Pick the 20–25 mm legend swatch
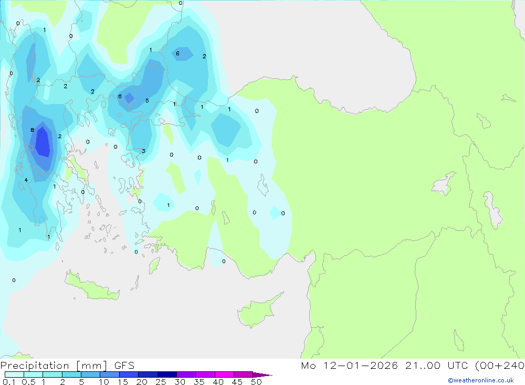 pyautogui.click(x=148, y=374)
